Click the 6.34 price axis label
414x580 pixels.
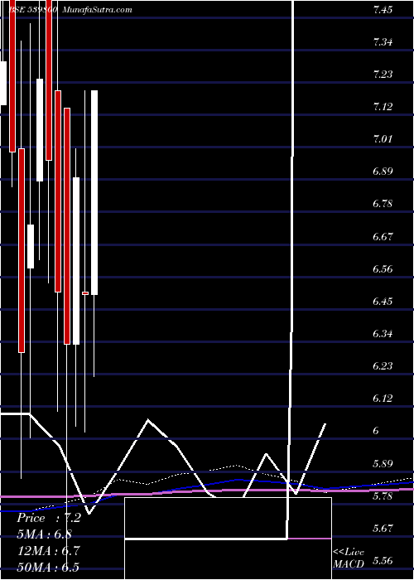383,334
